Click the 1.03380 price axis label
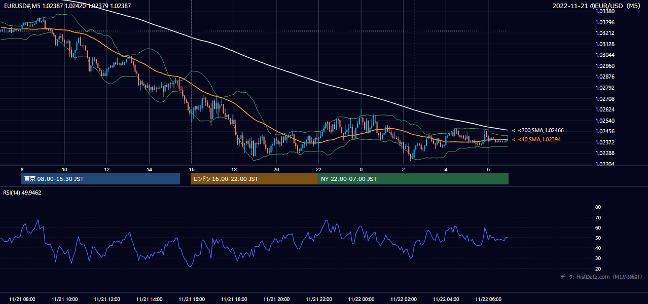The width and height of the screenshot is (648, 304). coord(605,11)
